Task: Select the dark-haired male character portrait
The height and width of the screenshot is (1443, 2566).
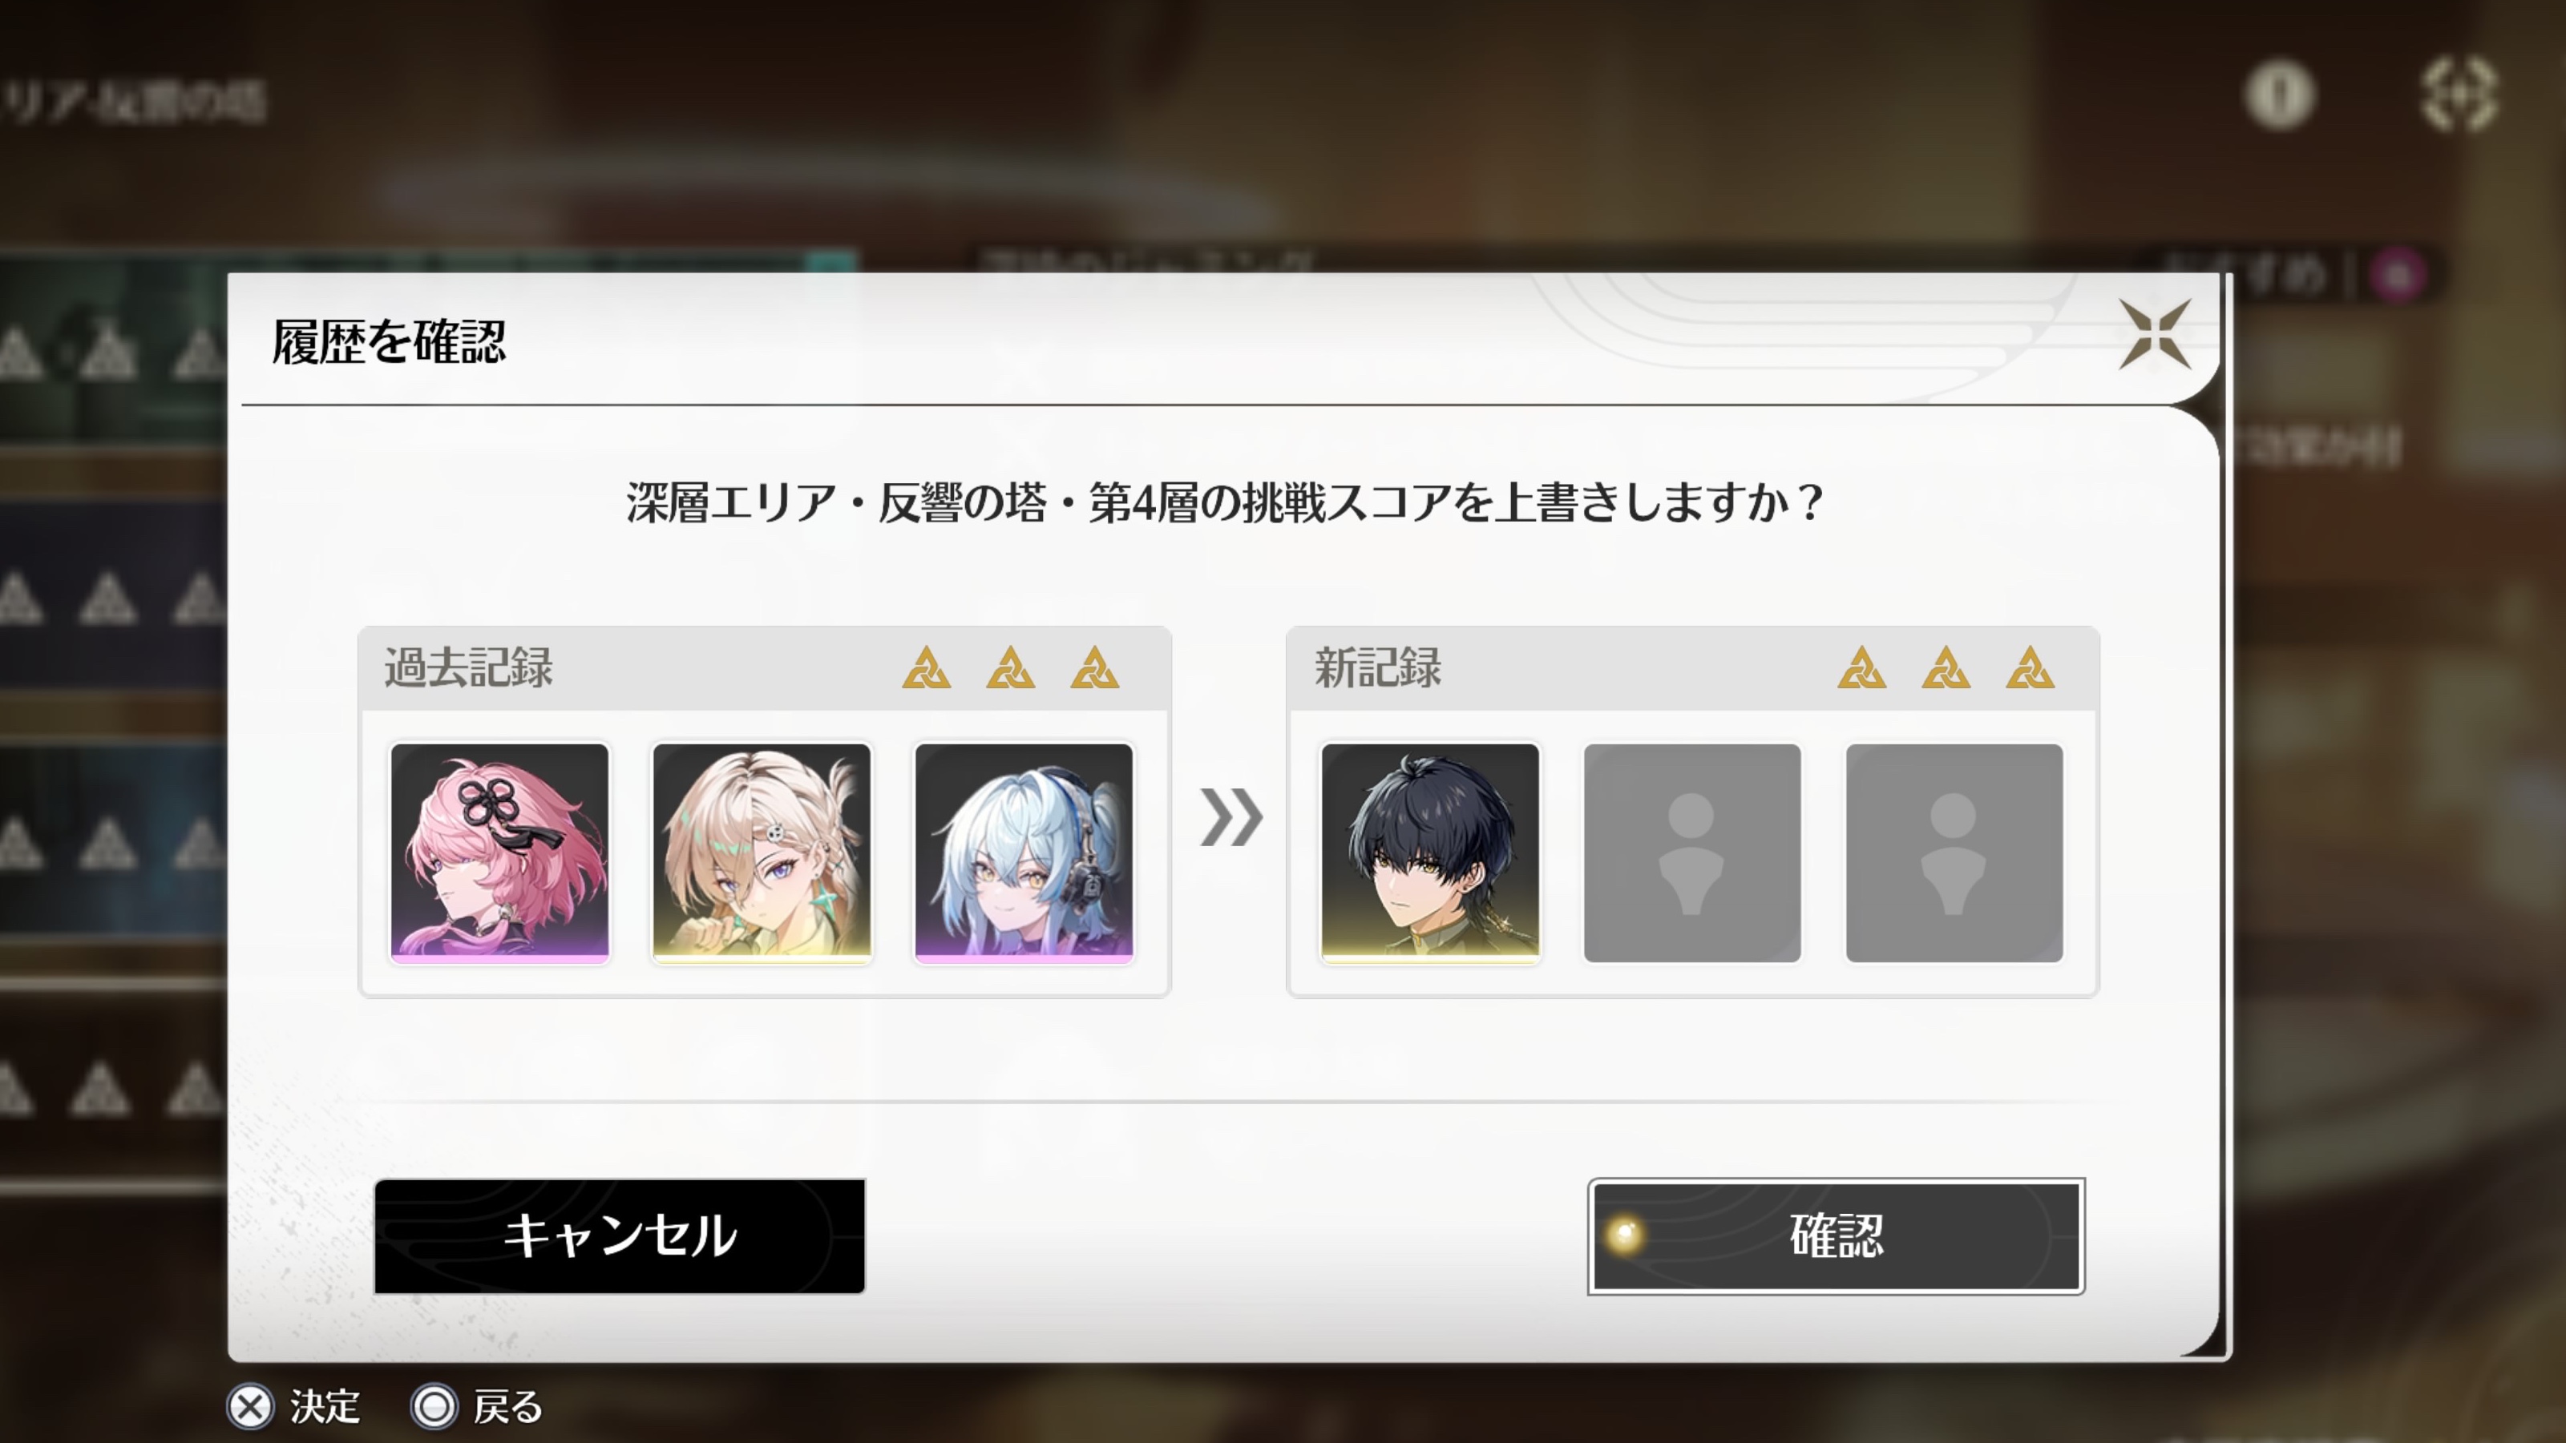Action: 1429,852
